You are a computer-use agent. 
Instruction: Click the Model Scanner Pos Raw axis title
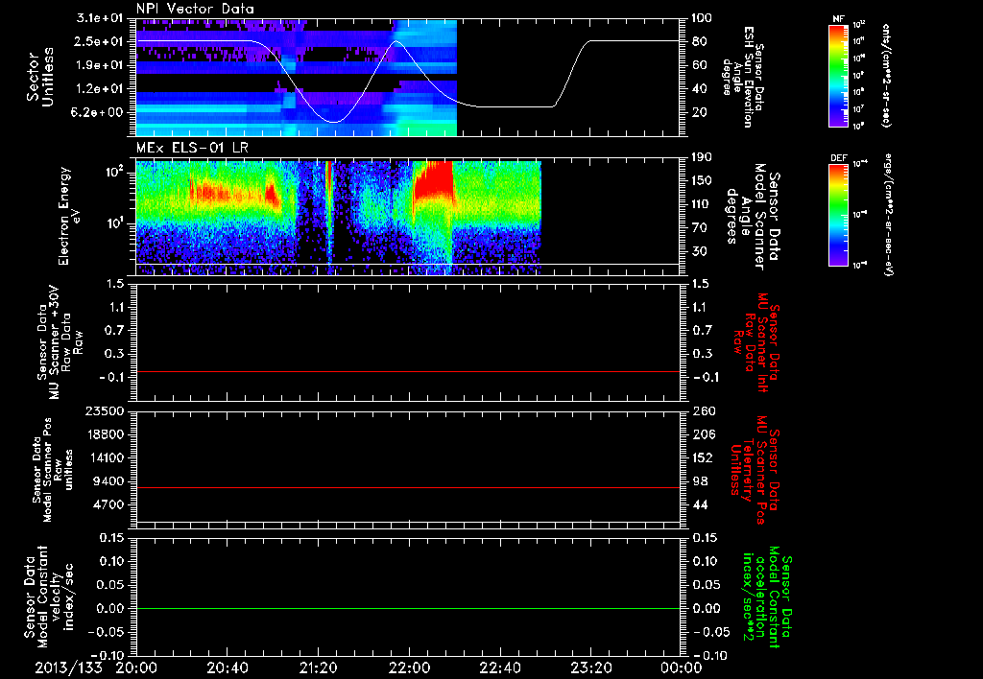tap(53, 470)
